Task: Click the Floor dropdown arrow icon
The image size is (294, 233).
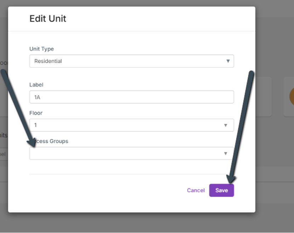Action: pyautogui.click(x=225, y=125)
